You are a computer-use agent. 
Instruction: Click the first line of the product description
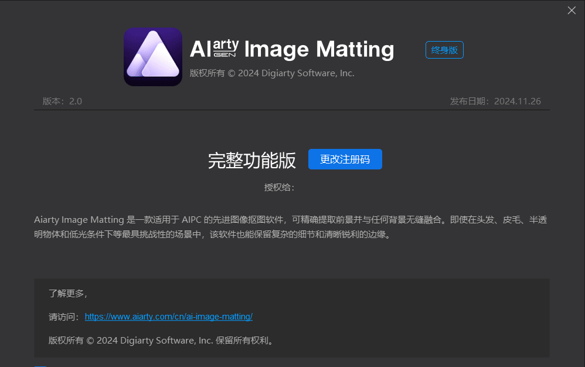pyautogui.click(x=291, y=220)
